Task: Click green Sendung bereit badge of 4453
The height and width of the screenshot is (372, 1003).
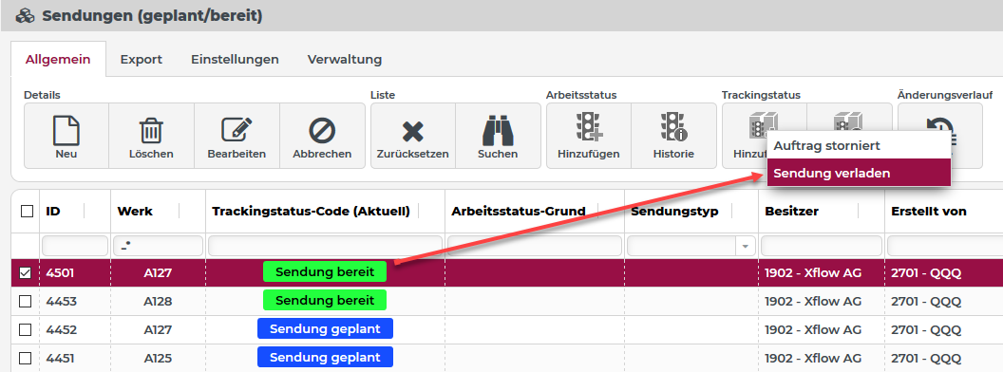Action: tap(325, 301)
